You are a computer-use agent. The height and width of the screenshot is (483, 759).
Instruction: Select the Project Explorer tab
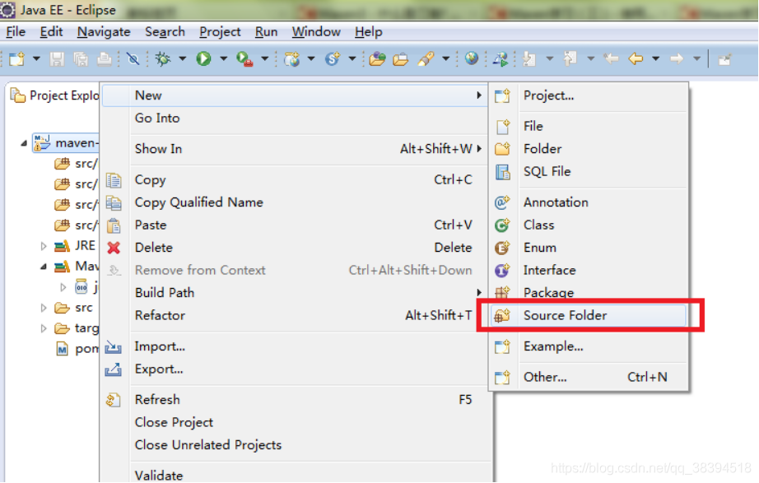[x=54, y=95]
